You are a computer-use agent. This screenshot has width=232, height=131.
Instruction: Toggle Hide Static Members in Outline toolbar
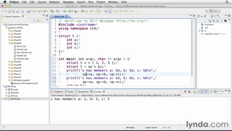217,21
